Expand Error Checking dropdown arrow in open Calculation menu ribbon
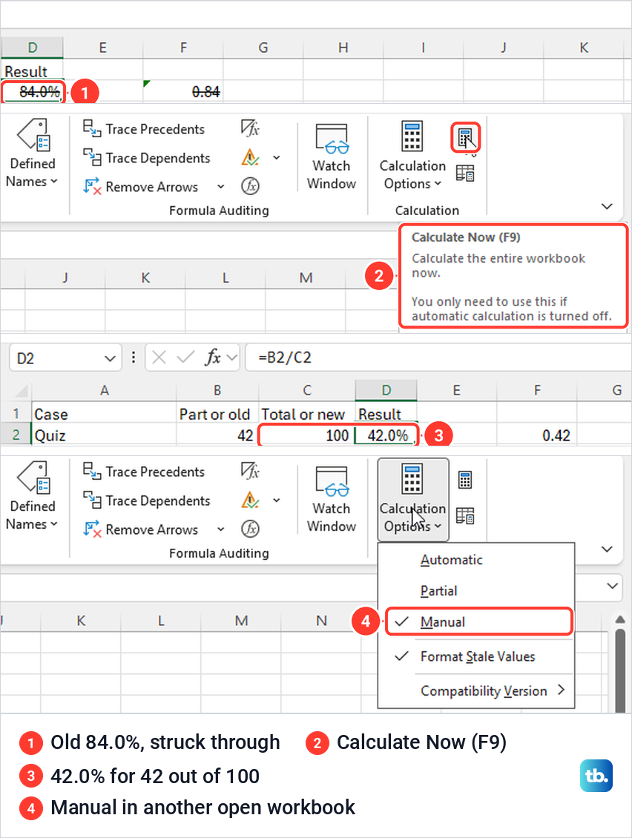 277,501
